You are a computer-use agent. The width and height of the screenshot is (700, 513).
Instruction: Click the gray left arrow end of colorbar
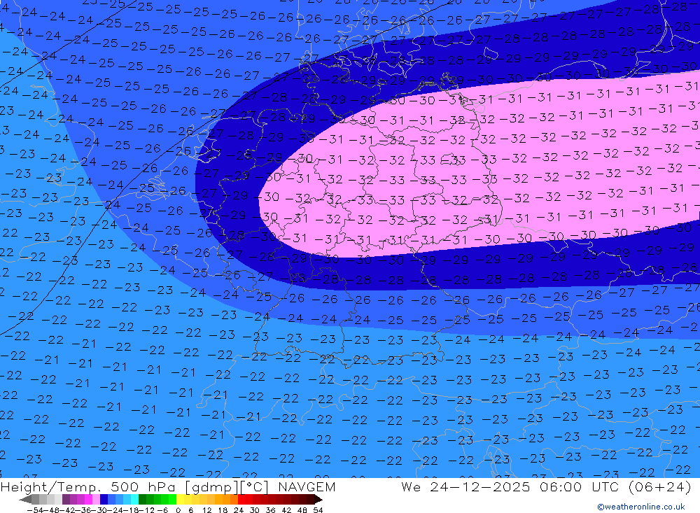pyautogui.click(x=25, y=499)
